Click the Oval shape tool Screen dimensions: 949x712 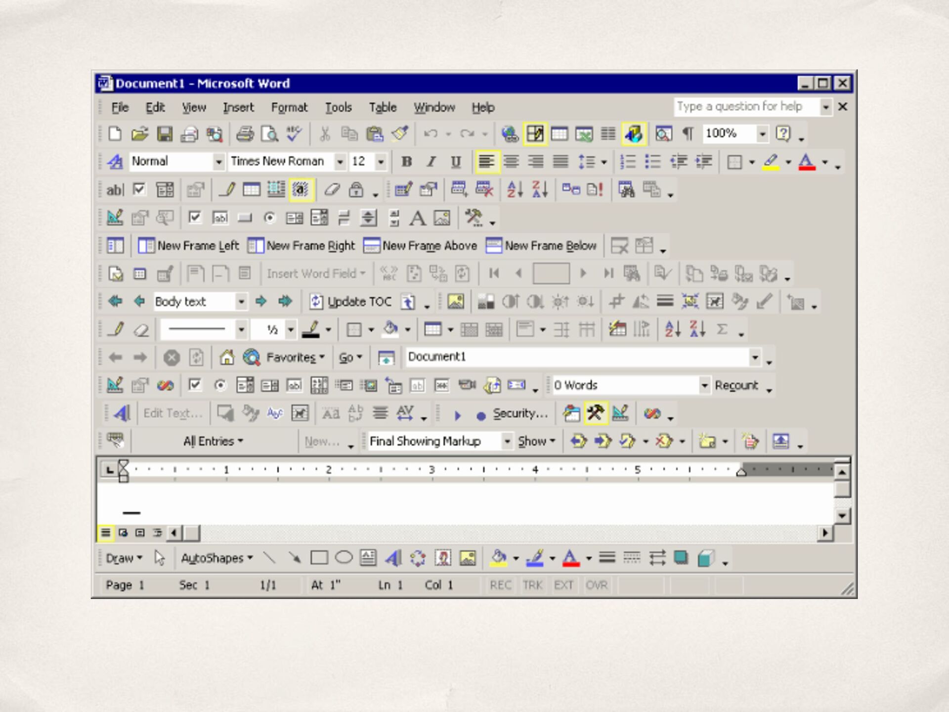tap(344, 558)
